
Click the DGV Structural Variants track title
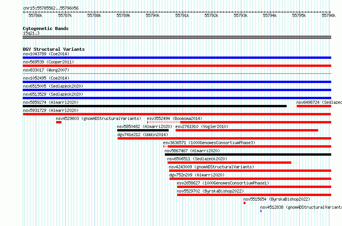pyautogui.click(x=54, y=49)
